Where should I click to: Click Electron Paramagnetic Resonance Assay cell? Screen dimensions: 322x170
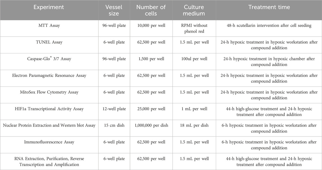(49, 75)
